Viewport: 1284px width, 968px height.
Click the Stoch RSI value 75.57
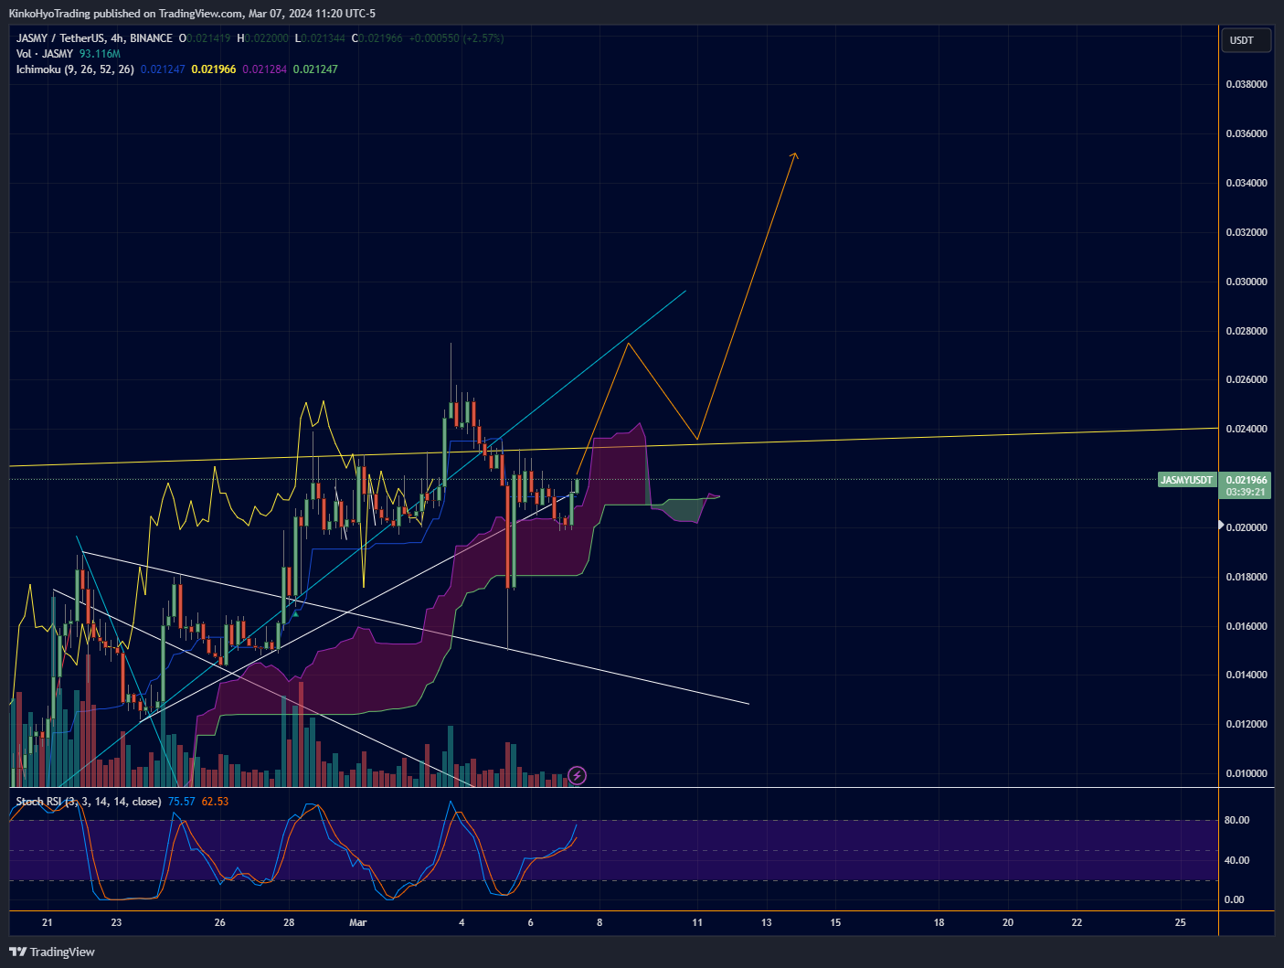(182, 802)
